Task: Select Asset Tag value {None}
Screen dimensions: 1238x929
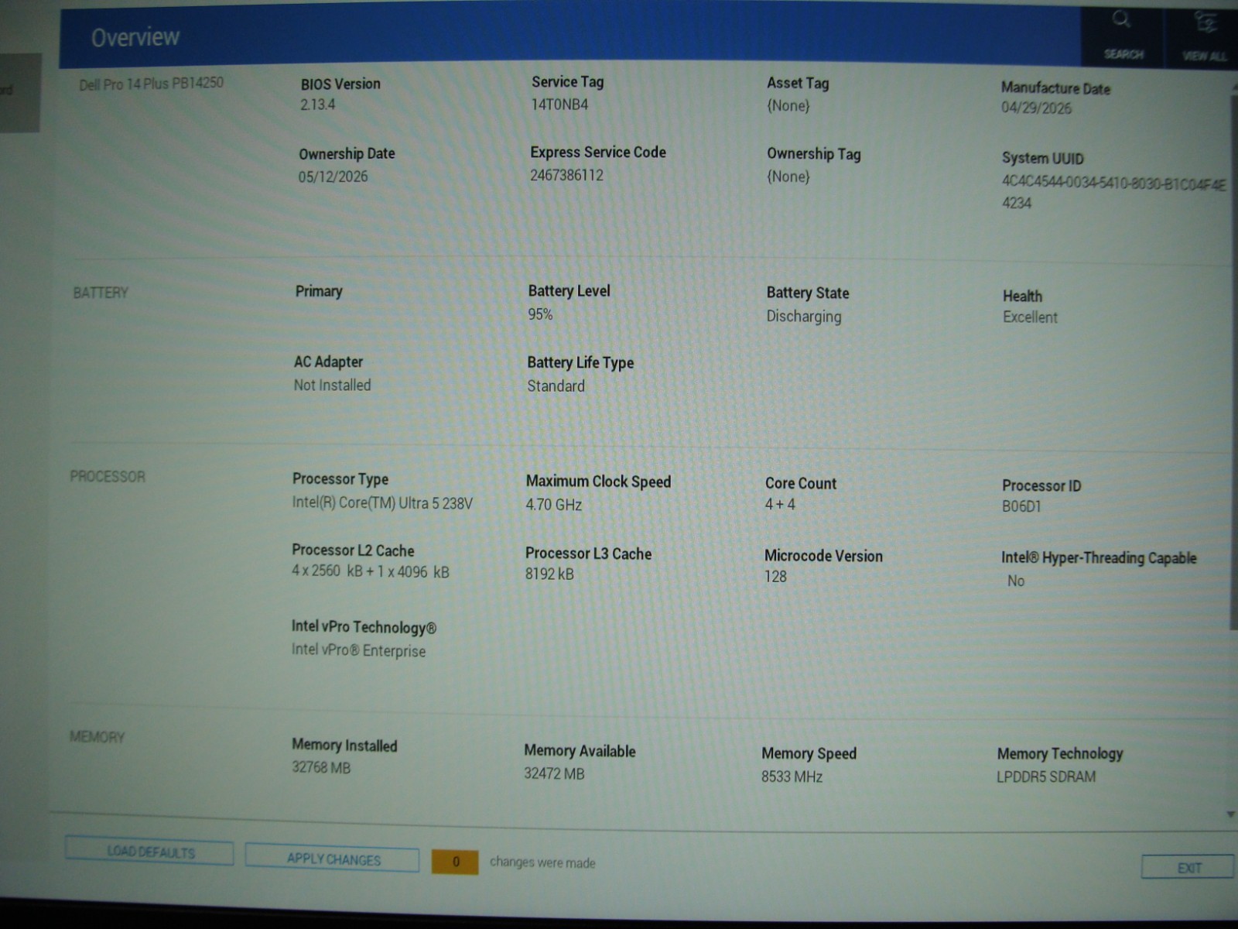Action: coord(788,105)
